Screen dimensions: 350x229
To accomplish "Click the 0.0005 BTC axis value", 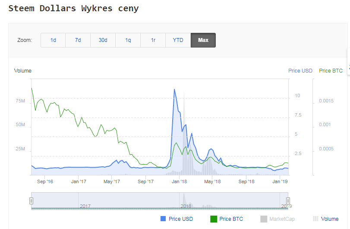I will pyautogui.click(x=326, y=149).
